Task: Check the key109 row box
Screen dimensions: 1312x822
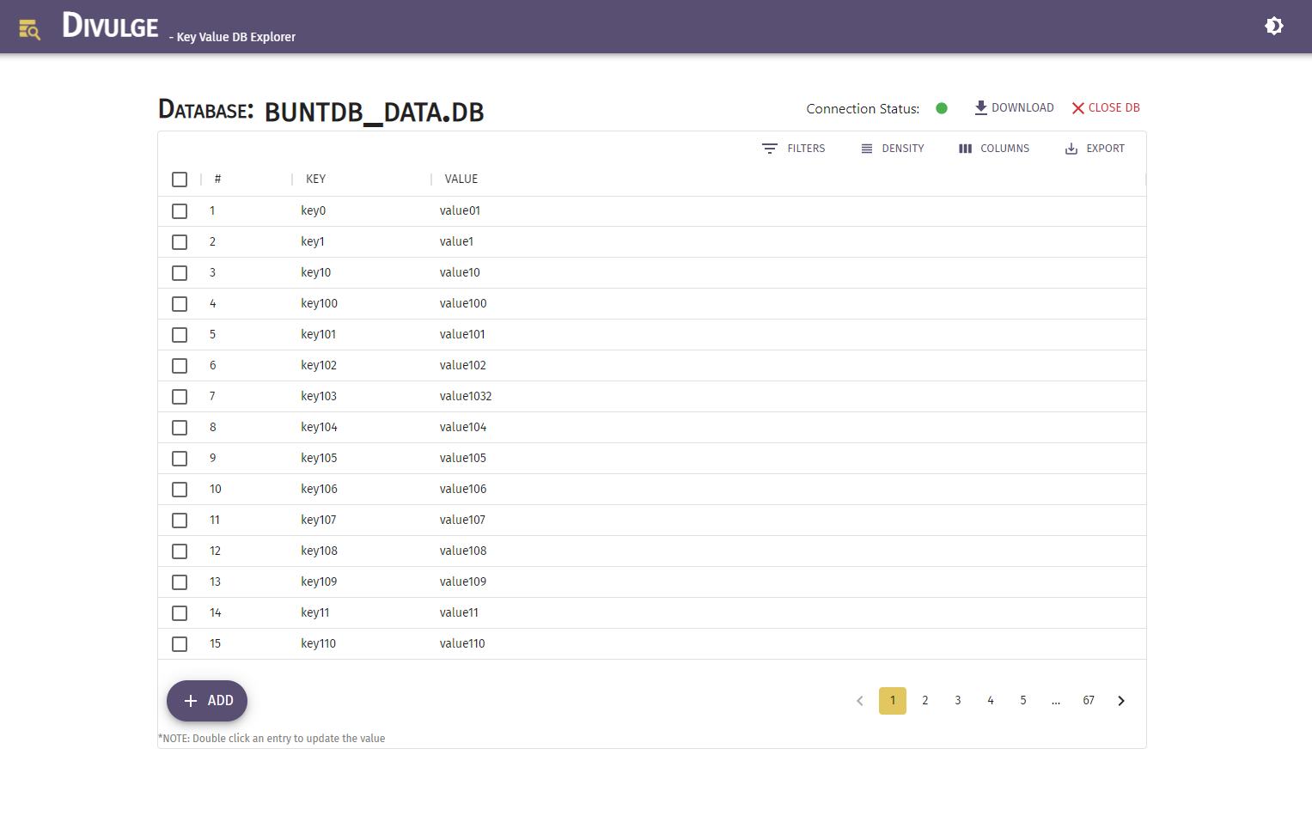Action: pos(180,582)
